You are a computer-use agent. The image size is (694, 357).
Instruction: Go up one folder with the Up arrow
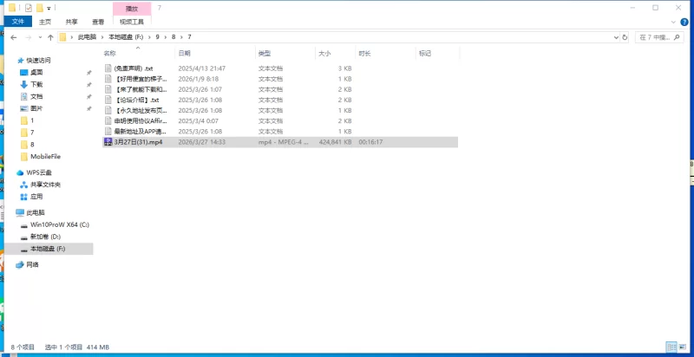50,37
